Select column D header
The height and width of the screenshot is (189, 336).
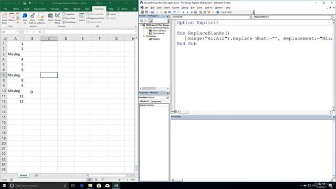click(x=66, y=38)
